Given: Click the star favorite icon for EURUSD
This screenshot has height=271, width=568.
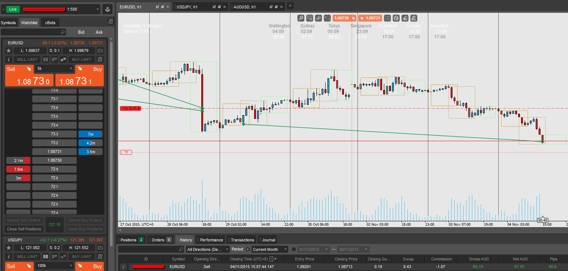Looking at the screenshot, I should [9, 51].
